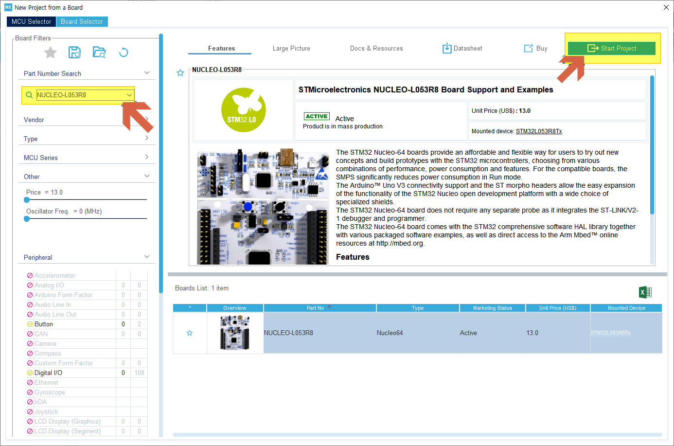Click the Datasheet download icon
Viewport: 674px width, 446px height.
(447, 48)
